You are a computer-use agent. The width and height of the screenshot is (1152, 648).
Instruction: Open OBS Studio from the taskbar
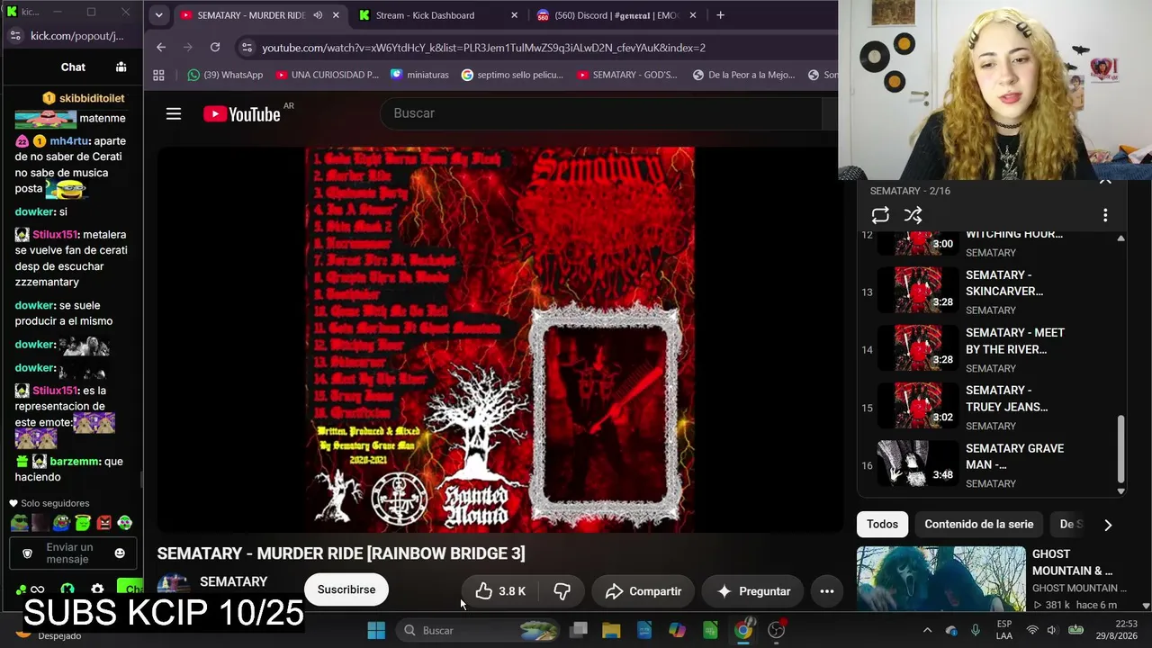[776, 630]
